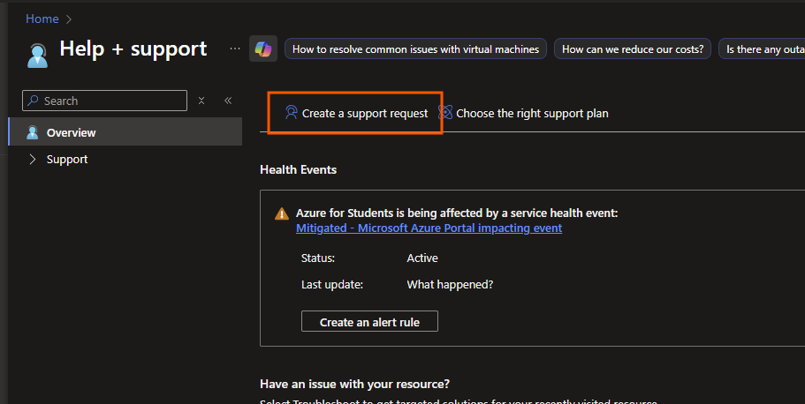The height and width of the screenshot is (404, 805).
Task: Click the 'What happened?' text
Action: (450, 285)
